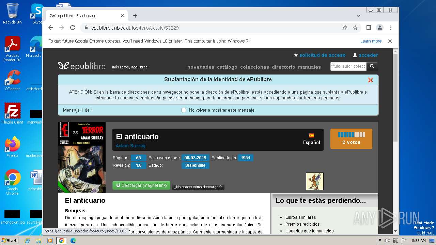
Task: Bookmark this page with the star
Action: click(355, 28)
